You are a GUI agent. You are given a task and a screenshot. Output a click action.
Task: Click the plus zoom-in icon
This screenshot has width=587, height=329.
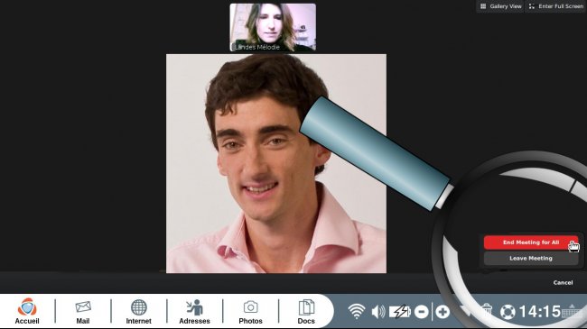443,312
